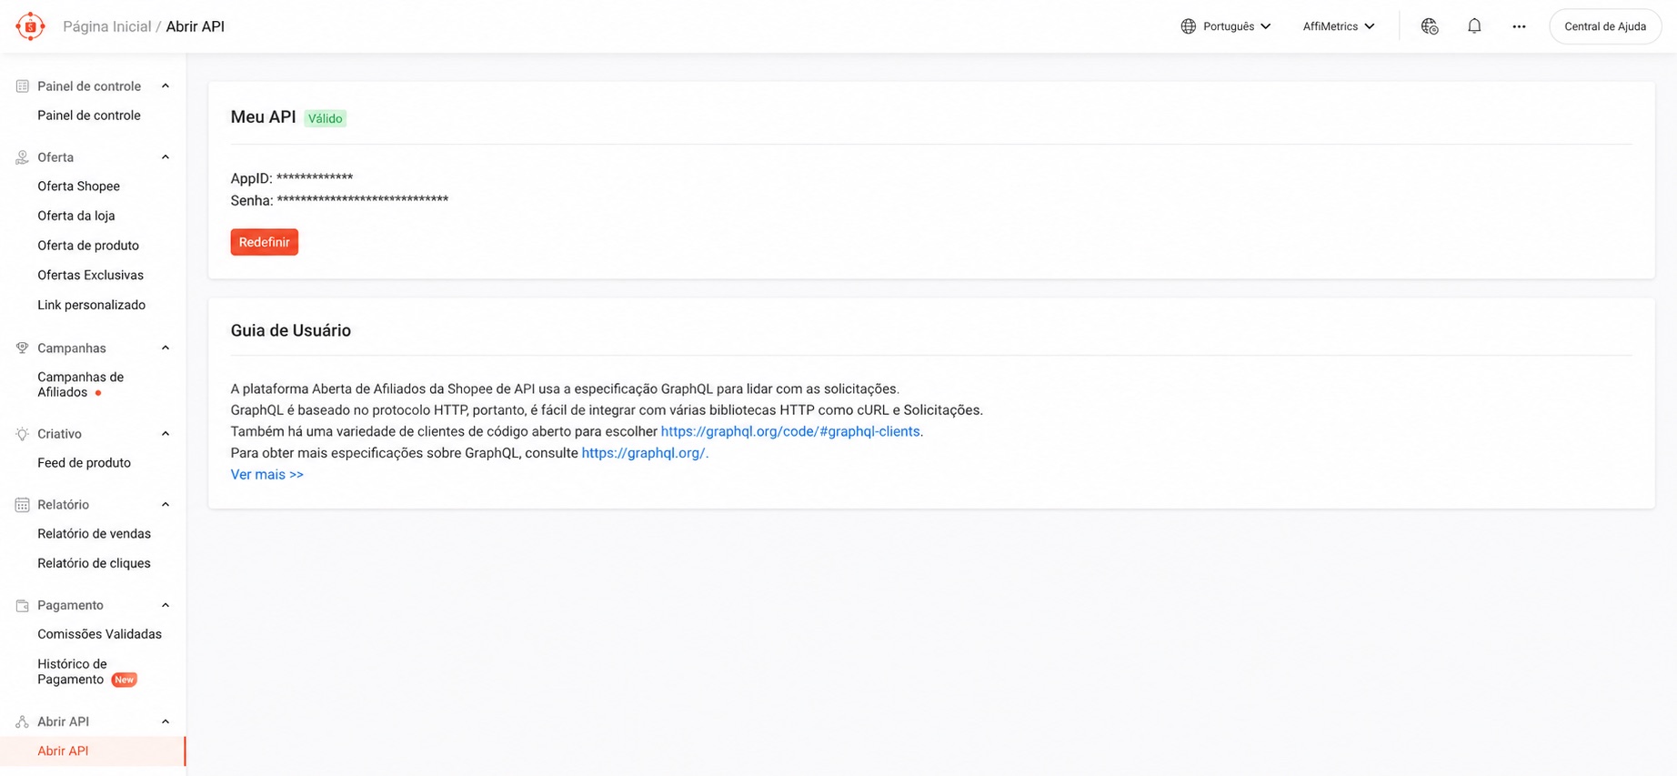Open Oferta Shopee in the sidebar
This screenshot has width=1677, height=776.
[x=78, y=186]
